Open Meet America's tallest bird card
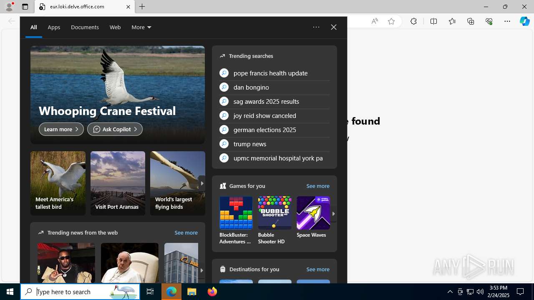The width and height of the screenshot is (534, 300). coord(58,183)
